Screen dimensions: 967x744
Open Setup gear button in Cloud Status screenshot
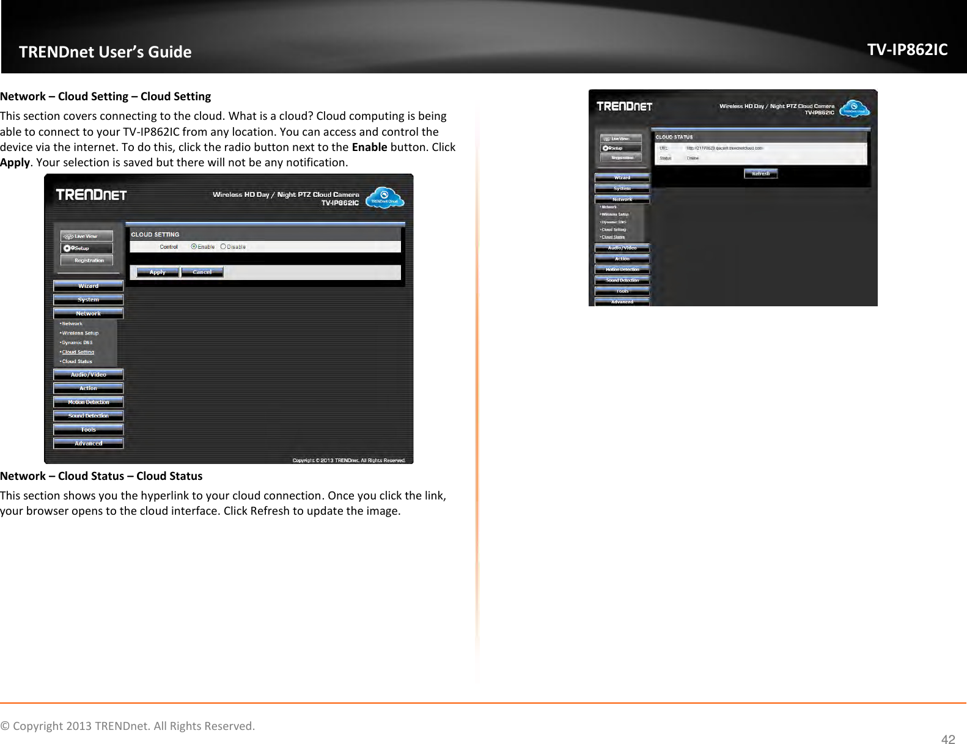tap(621, 148)
